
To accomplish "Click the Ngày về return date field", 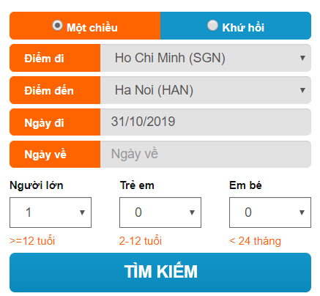I will pos(206,154).
